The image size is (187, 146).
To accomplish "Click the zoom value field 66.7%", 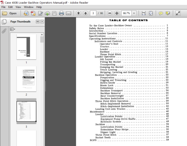I will [x=127, y=13].
